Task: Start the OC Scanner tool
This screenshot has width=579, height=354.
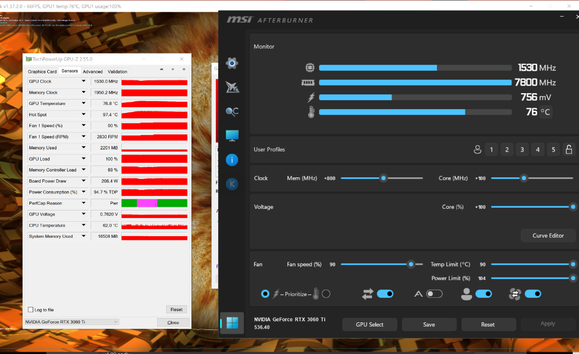Action: tap(232, 111)
